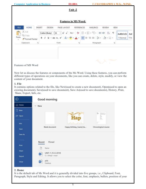146x189 pixels.
Task: Click the align left icon
Action: [83, 38]
